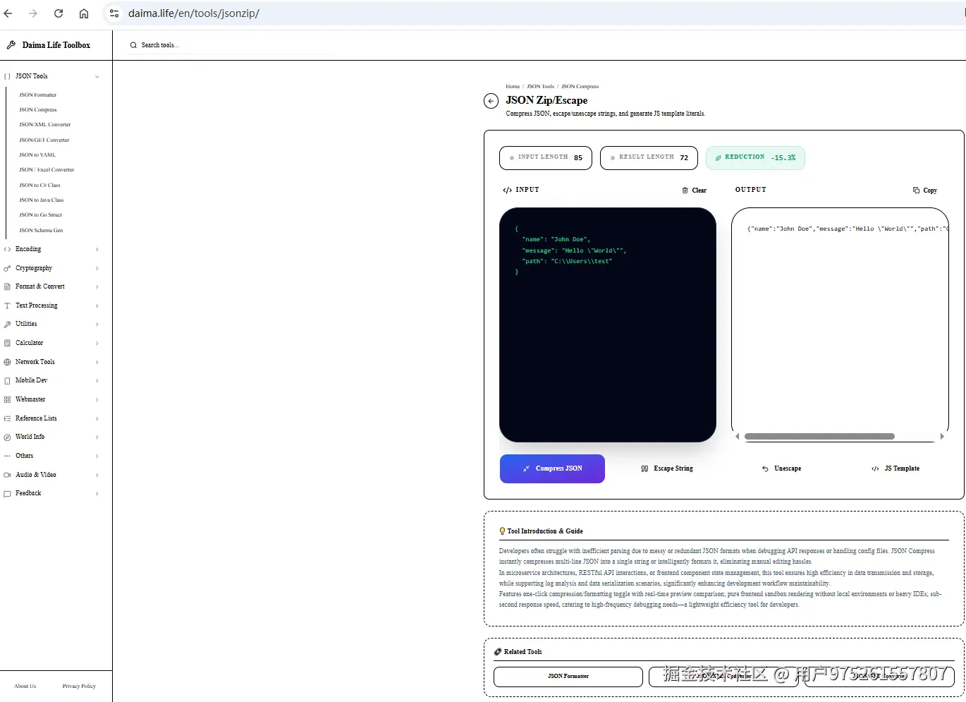The height and width of the screenshot is (702, 966).
Task: Expand the Webmaster category
Action: 51,399
